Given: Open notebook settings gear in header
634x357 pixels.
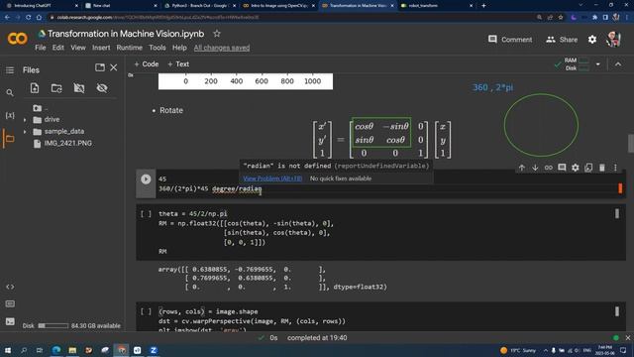Looking at the screenshot, I should (x=592, y=40).
